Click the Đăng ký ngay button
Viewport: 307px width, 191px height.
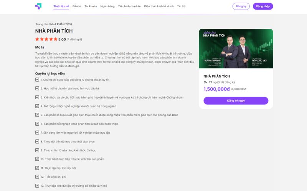tap(236, 100)
